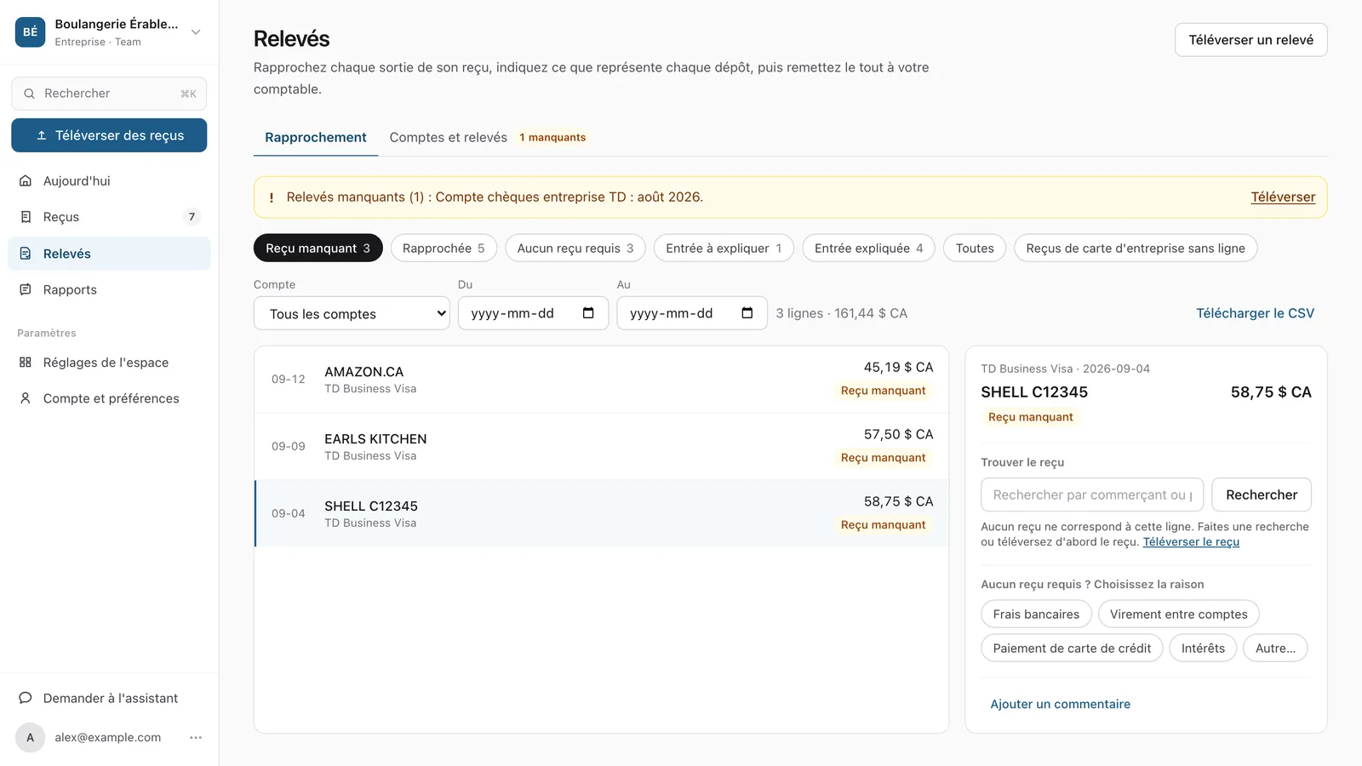
Task: Select the Entrée expliquée filter chip
Action: (868, 249)
